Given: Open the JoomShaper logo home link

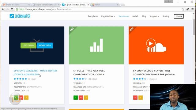Looking at the screenshot, I should pos(20,16).
